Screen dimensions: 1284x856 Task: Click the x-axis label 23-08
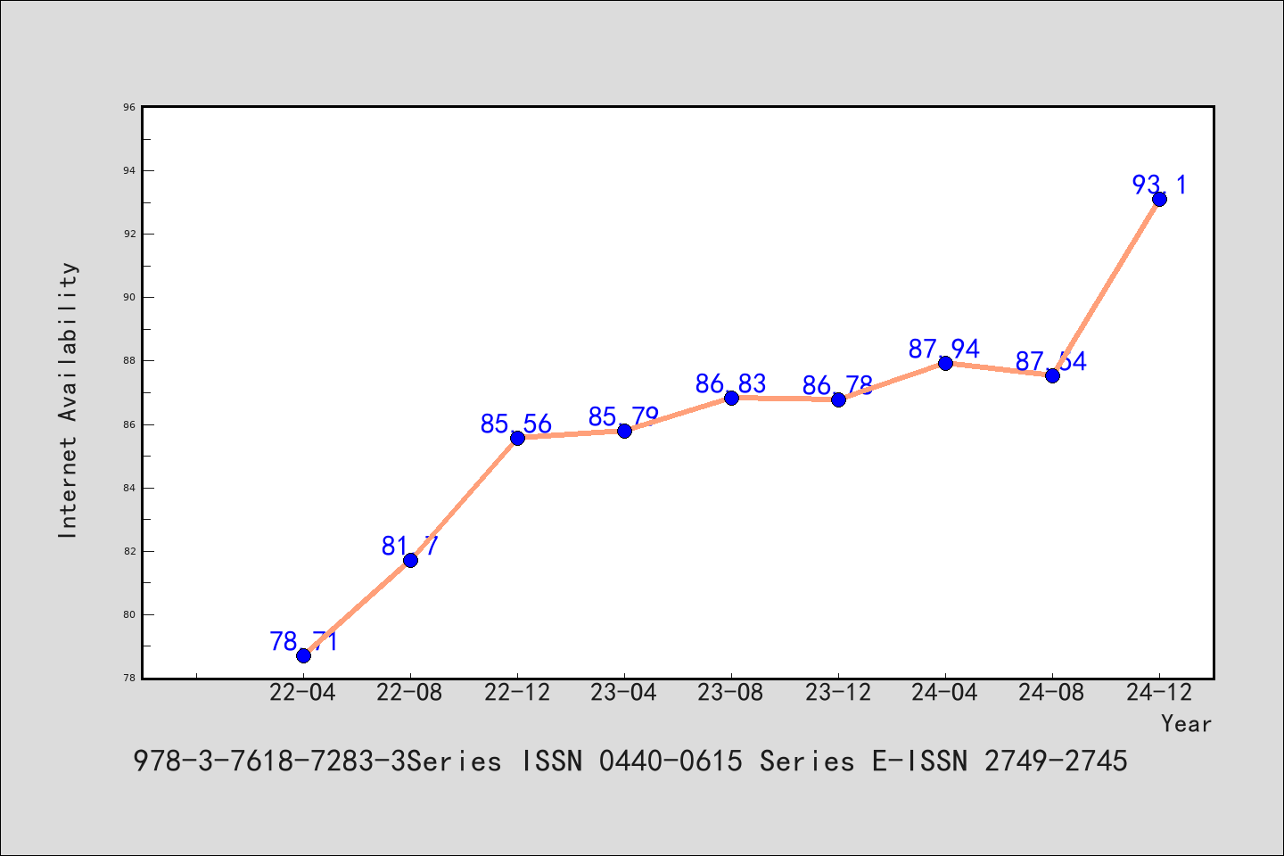[x=731, y=693]
